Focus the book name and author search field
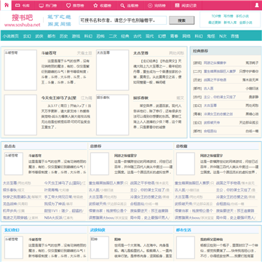Viewport: 262px width, 262px height. pos(123,20)
